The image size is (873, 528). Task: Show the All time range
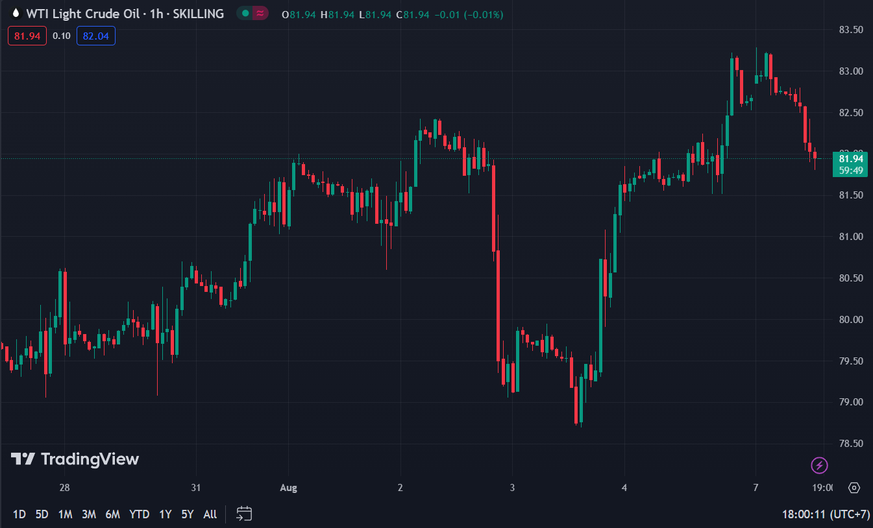210,514
